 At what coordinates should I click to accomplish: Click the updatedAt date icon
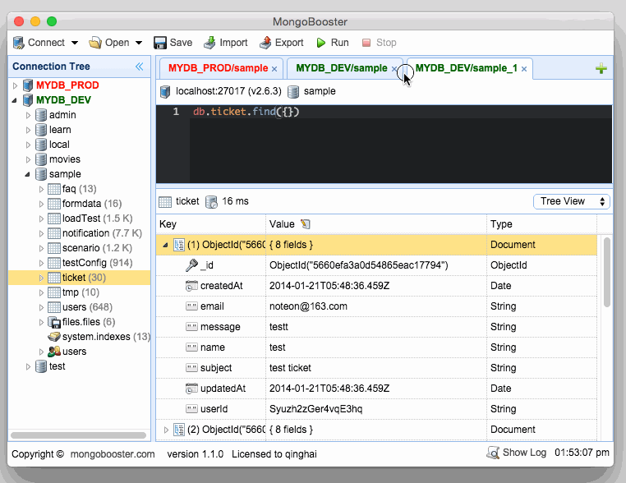click(191, 389)
